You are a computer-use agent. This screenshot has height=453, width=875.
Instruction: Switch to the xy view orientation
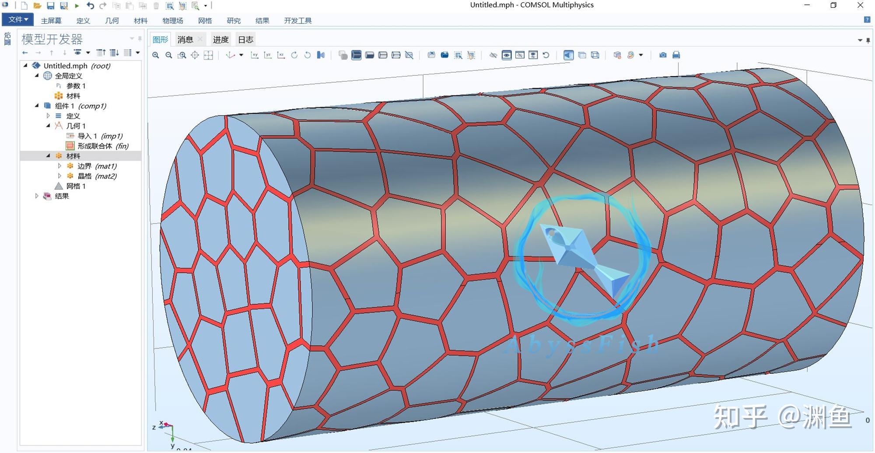pyautogui.click(x=255, y=55)
